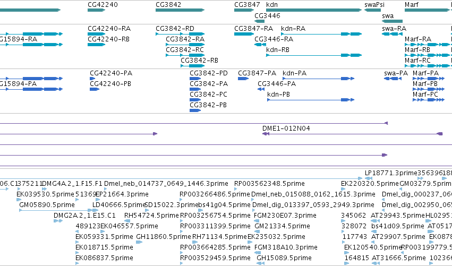Click EST Dmel_neb_015088_0162_1615.3prime
The image size is (452, 266).
click(313, 194)
